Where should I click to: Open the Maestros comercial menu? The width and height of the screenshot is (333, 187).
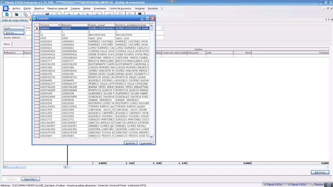[57, 9]
